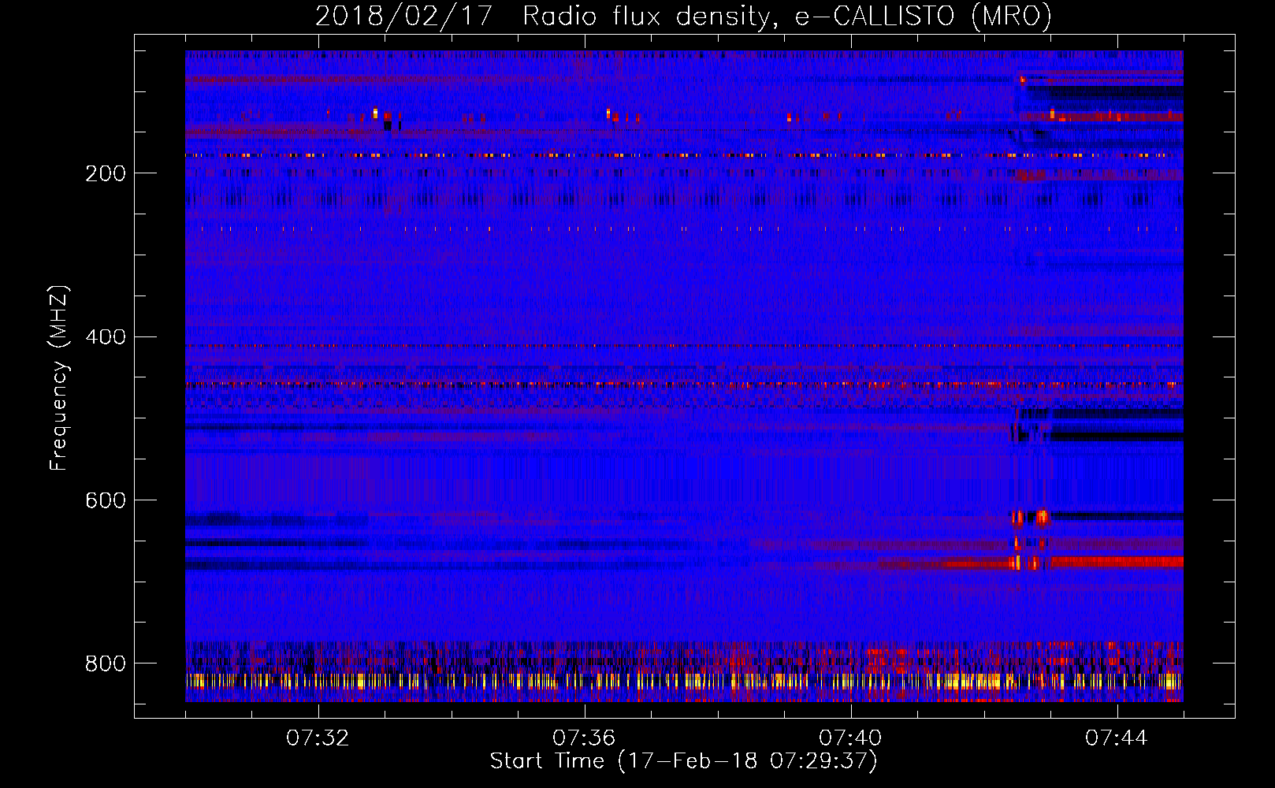
Task: Click the 400 frequency tick label
Action: (x=106, y=337)
